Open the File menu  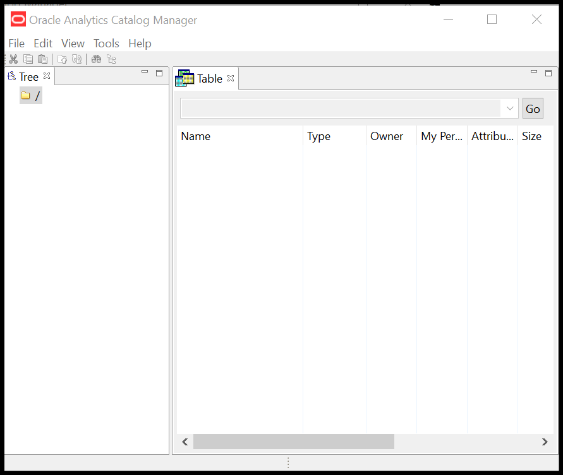pyautogui.click(x=16, y=44)
